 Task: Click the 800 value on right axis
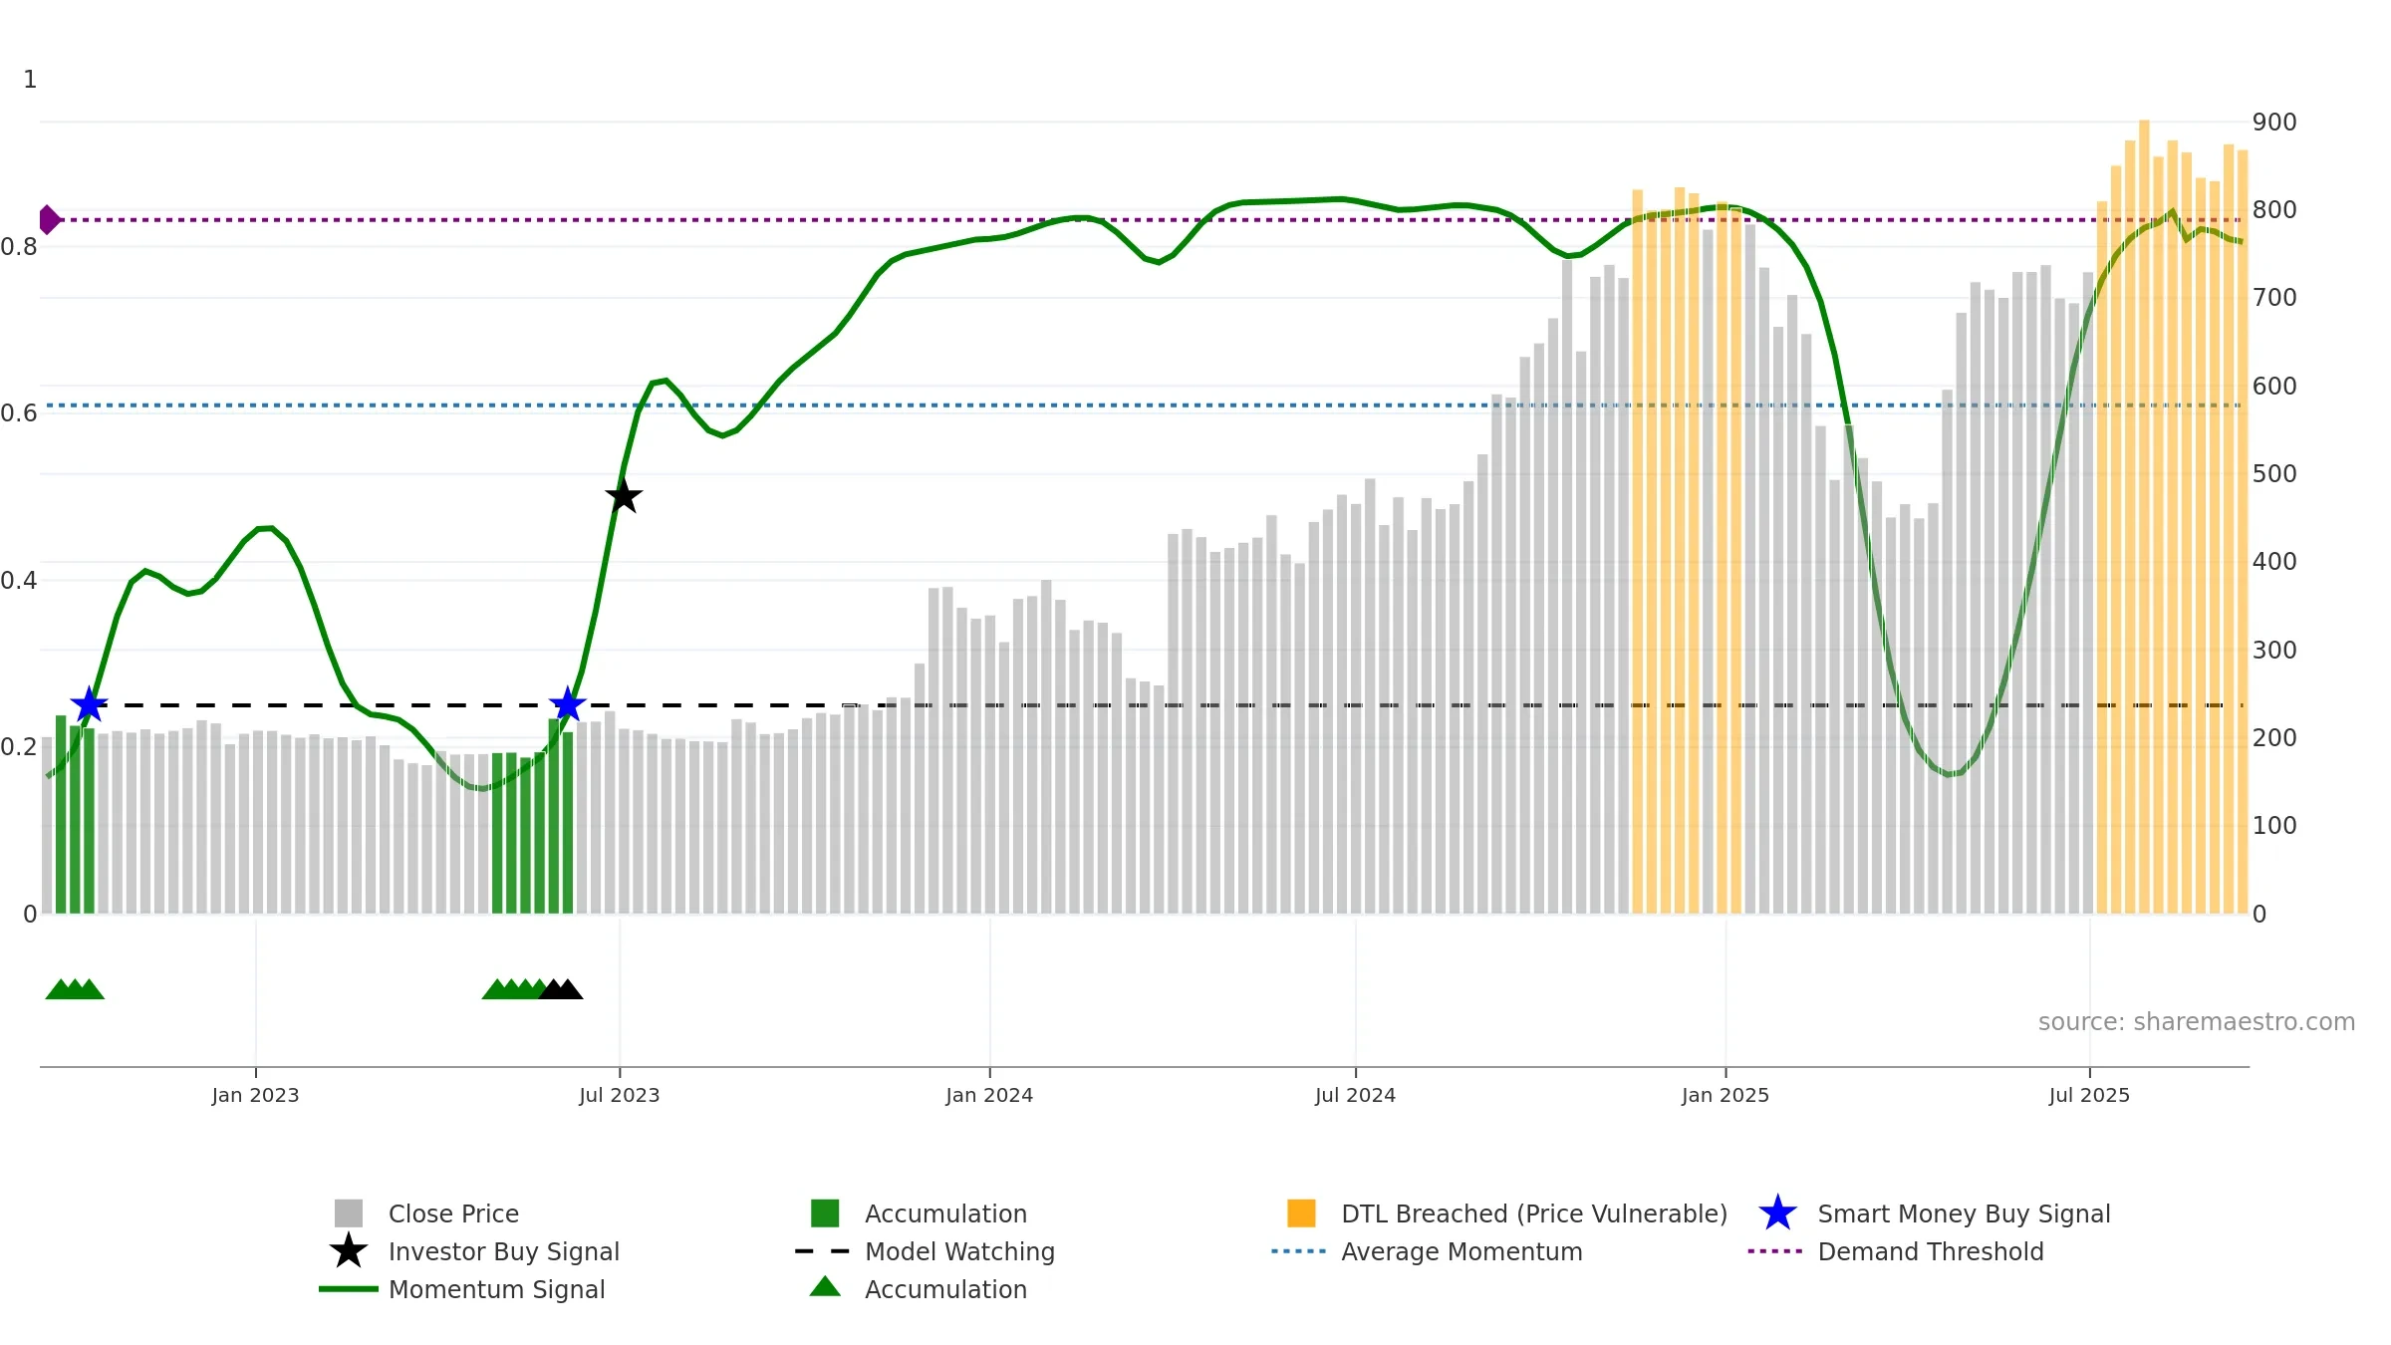[x=2273, y=210]
